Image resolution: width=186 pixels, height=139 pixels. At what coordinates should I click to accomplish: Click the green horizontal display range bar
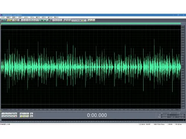pyautogui.click(x=91, y=23)
